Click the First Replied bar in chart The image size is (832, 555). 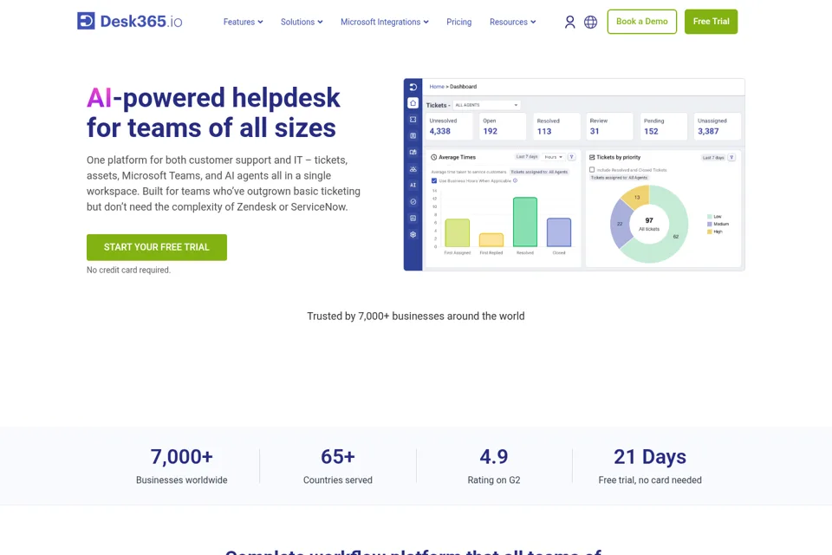tap(491, 240)
